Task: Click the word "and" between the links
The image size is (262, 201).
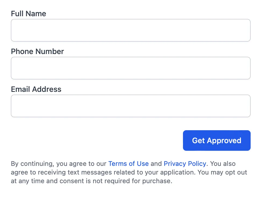Action: pyautogui.click(x=156, y=164)
